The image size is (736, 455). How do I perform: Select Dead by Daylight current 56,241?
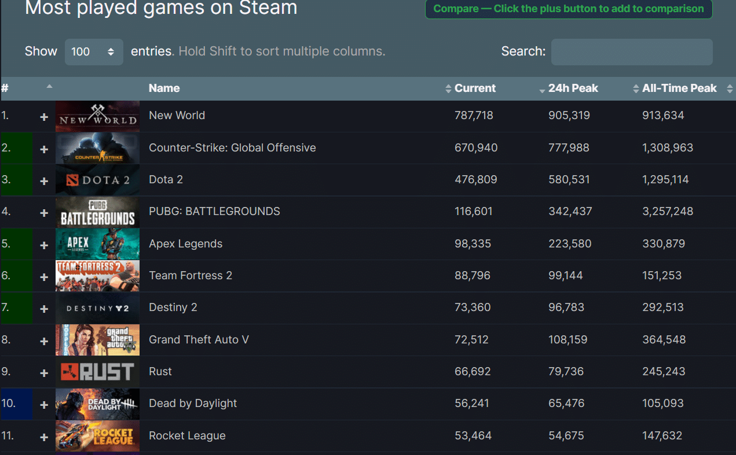(472, 403)
